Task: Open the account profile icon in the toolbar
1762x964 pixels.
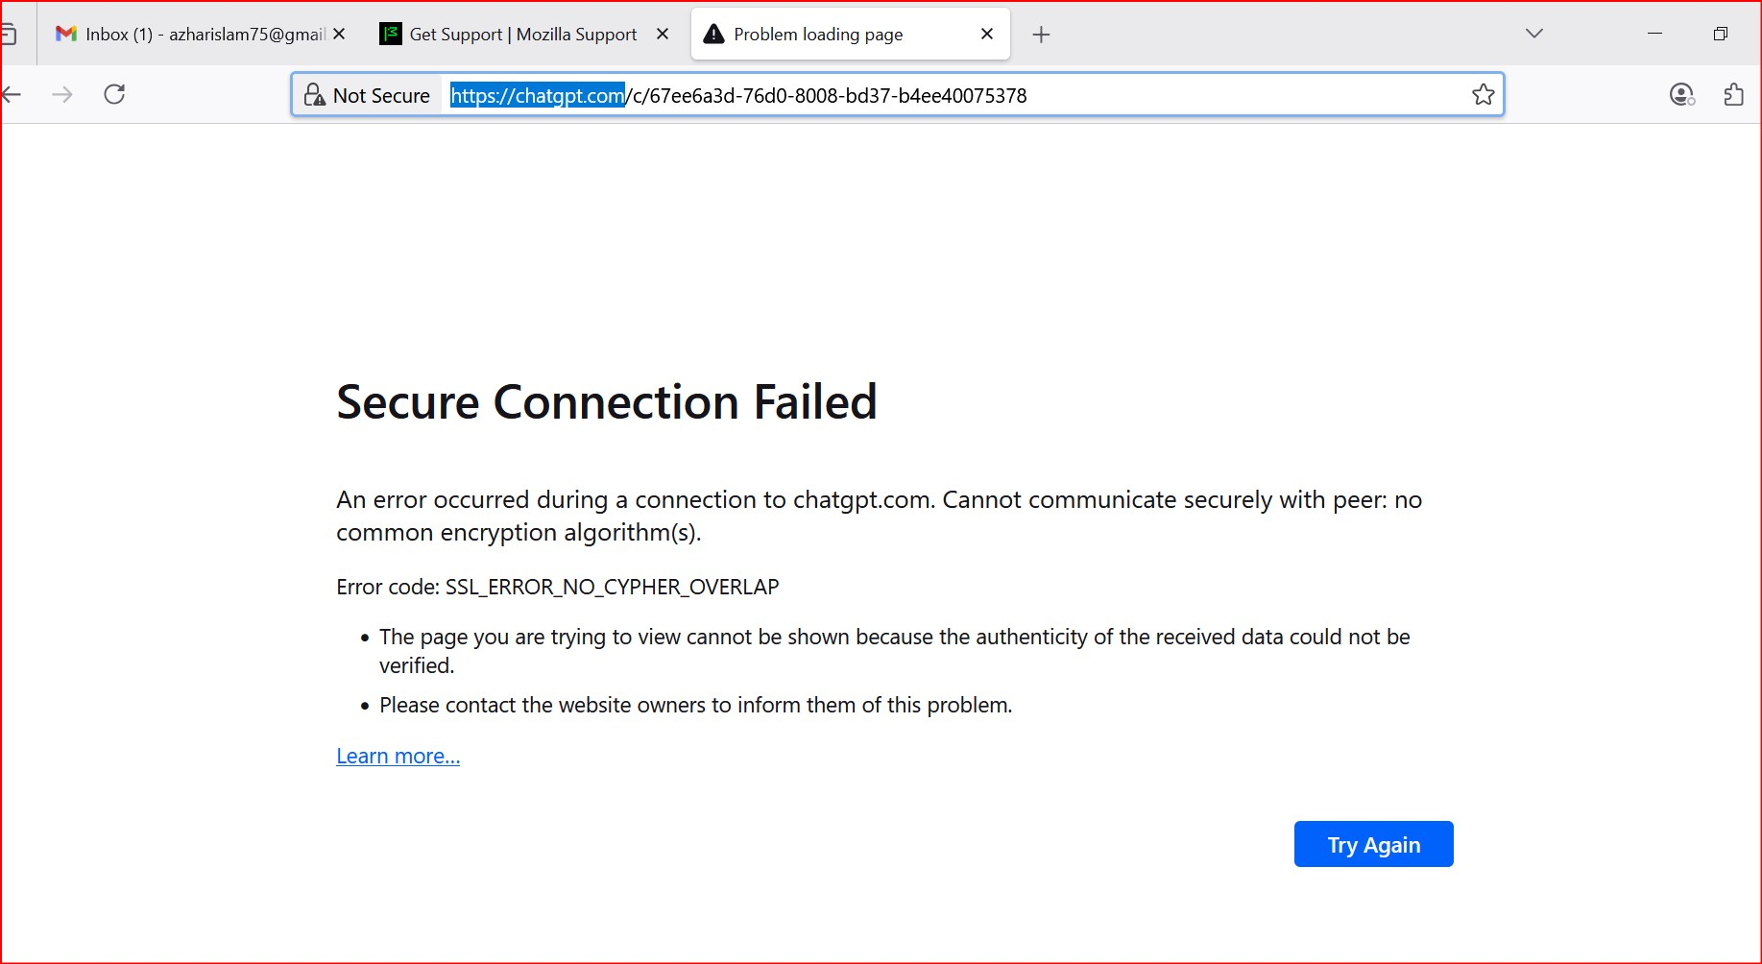Action: [x=1681, y=94]
